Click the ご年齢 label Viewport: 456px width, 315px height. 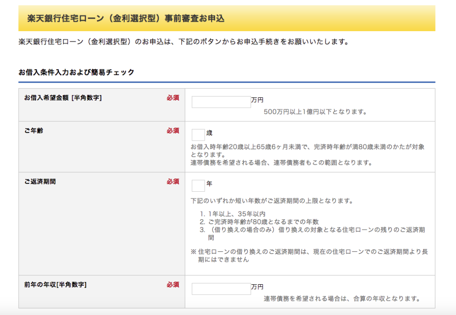(x=34, y=131)
